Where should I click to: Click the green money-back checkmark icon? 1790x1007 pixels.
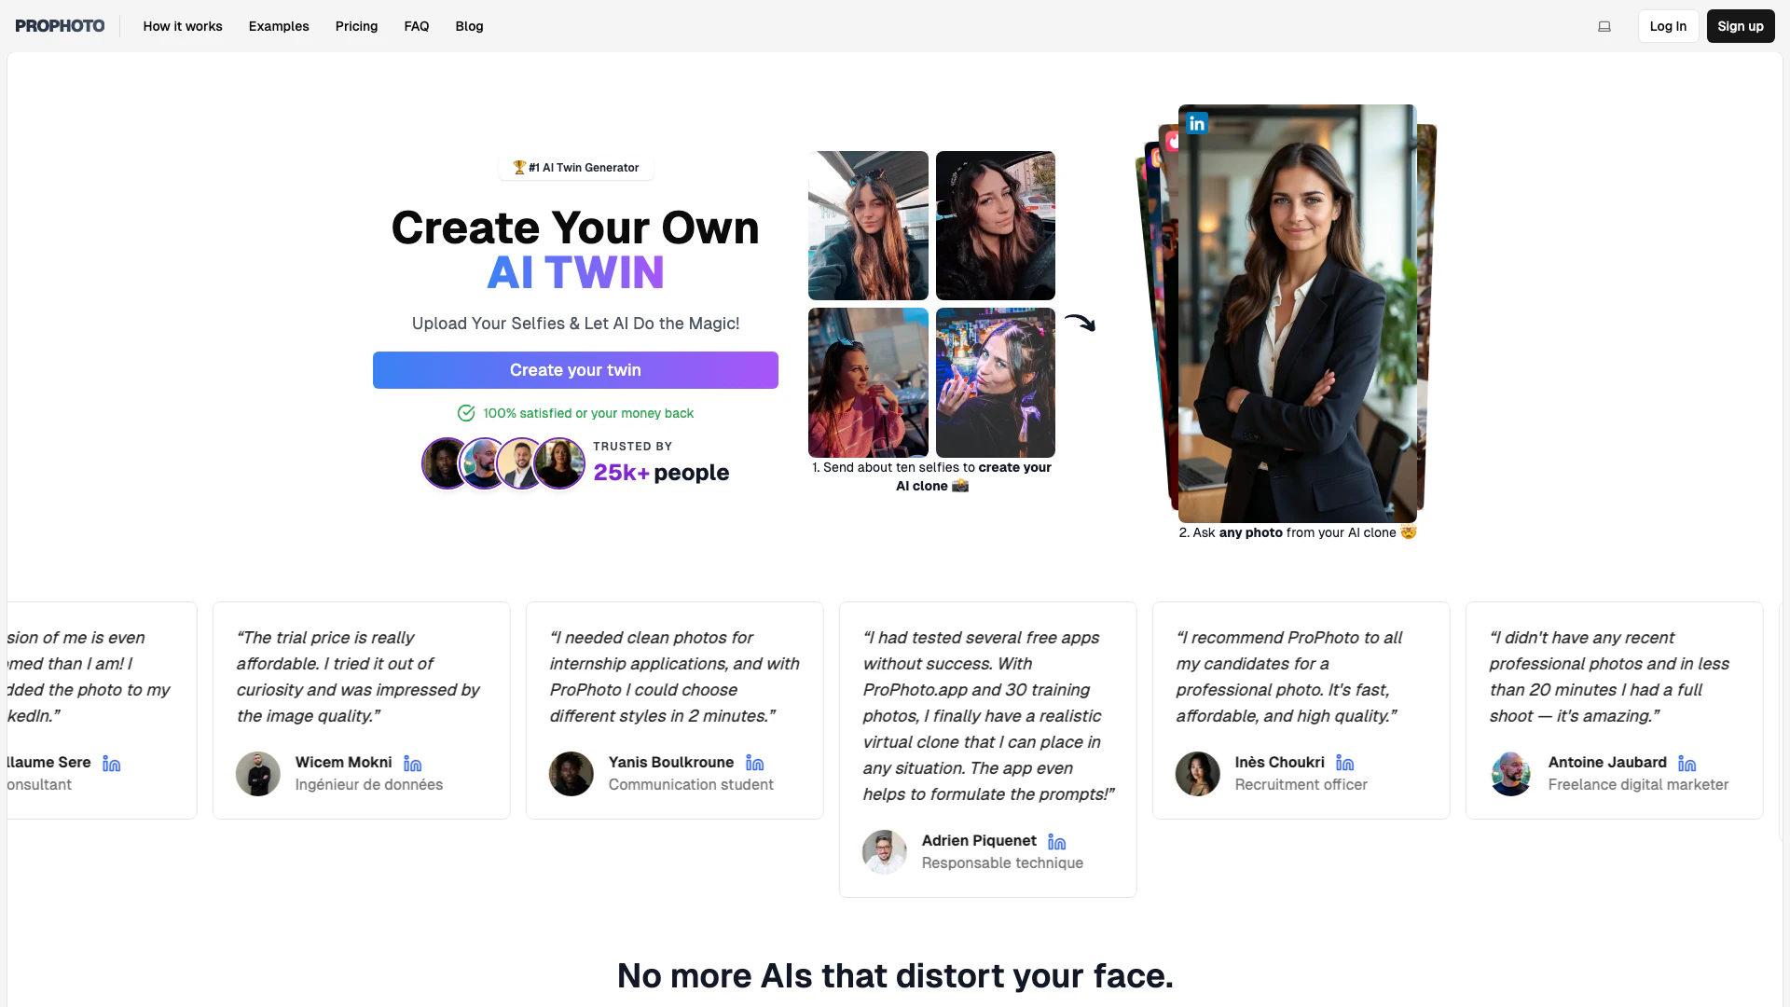[x=466, y=413]
